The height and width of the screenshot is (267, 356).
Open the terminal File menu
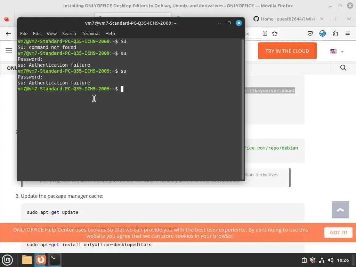pyautogui.click(x=24, y=34)
